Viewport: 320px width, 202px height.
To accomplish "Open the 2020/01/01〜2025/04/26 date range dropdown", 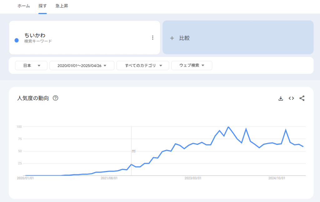I will coord(82,66).
